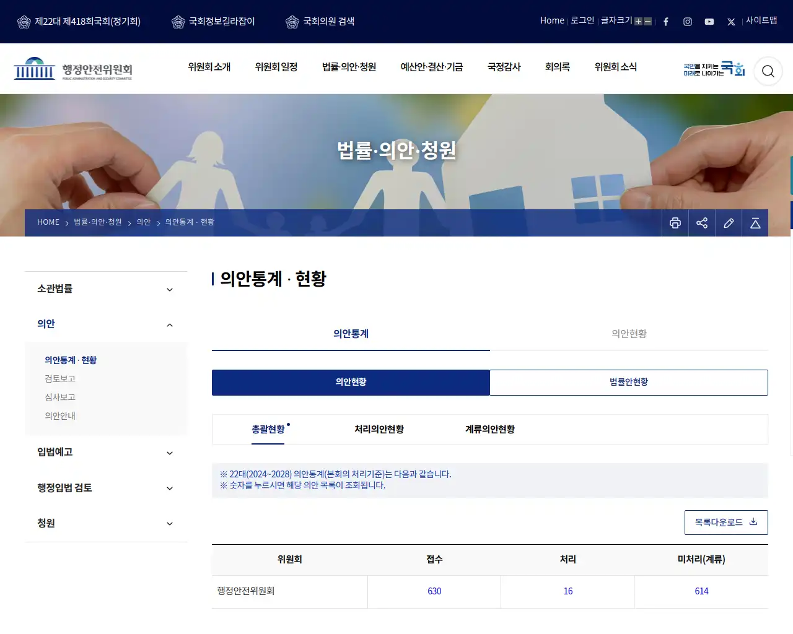Click the 미처리(계류) count 614

pos(701,591)
